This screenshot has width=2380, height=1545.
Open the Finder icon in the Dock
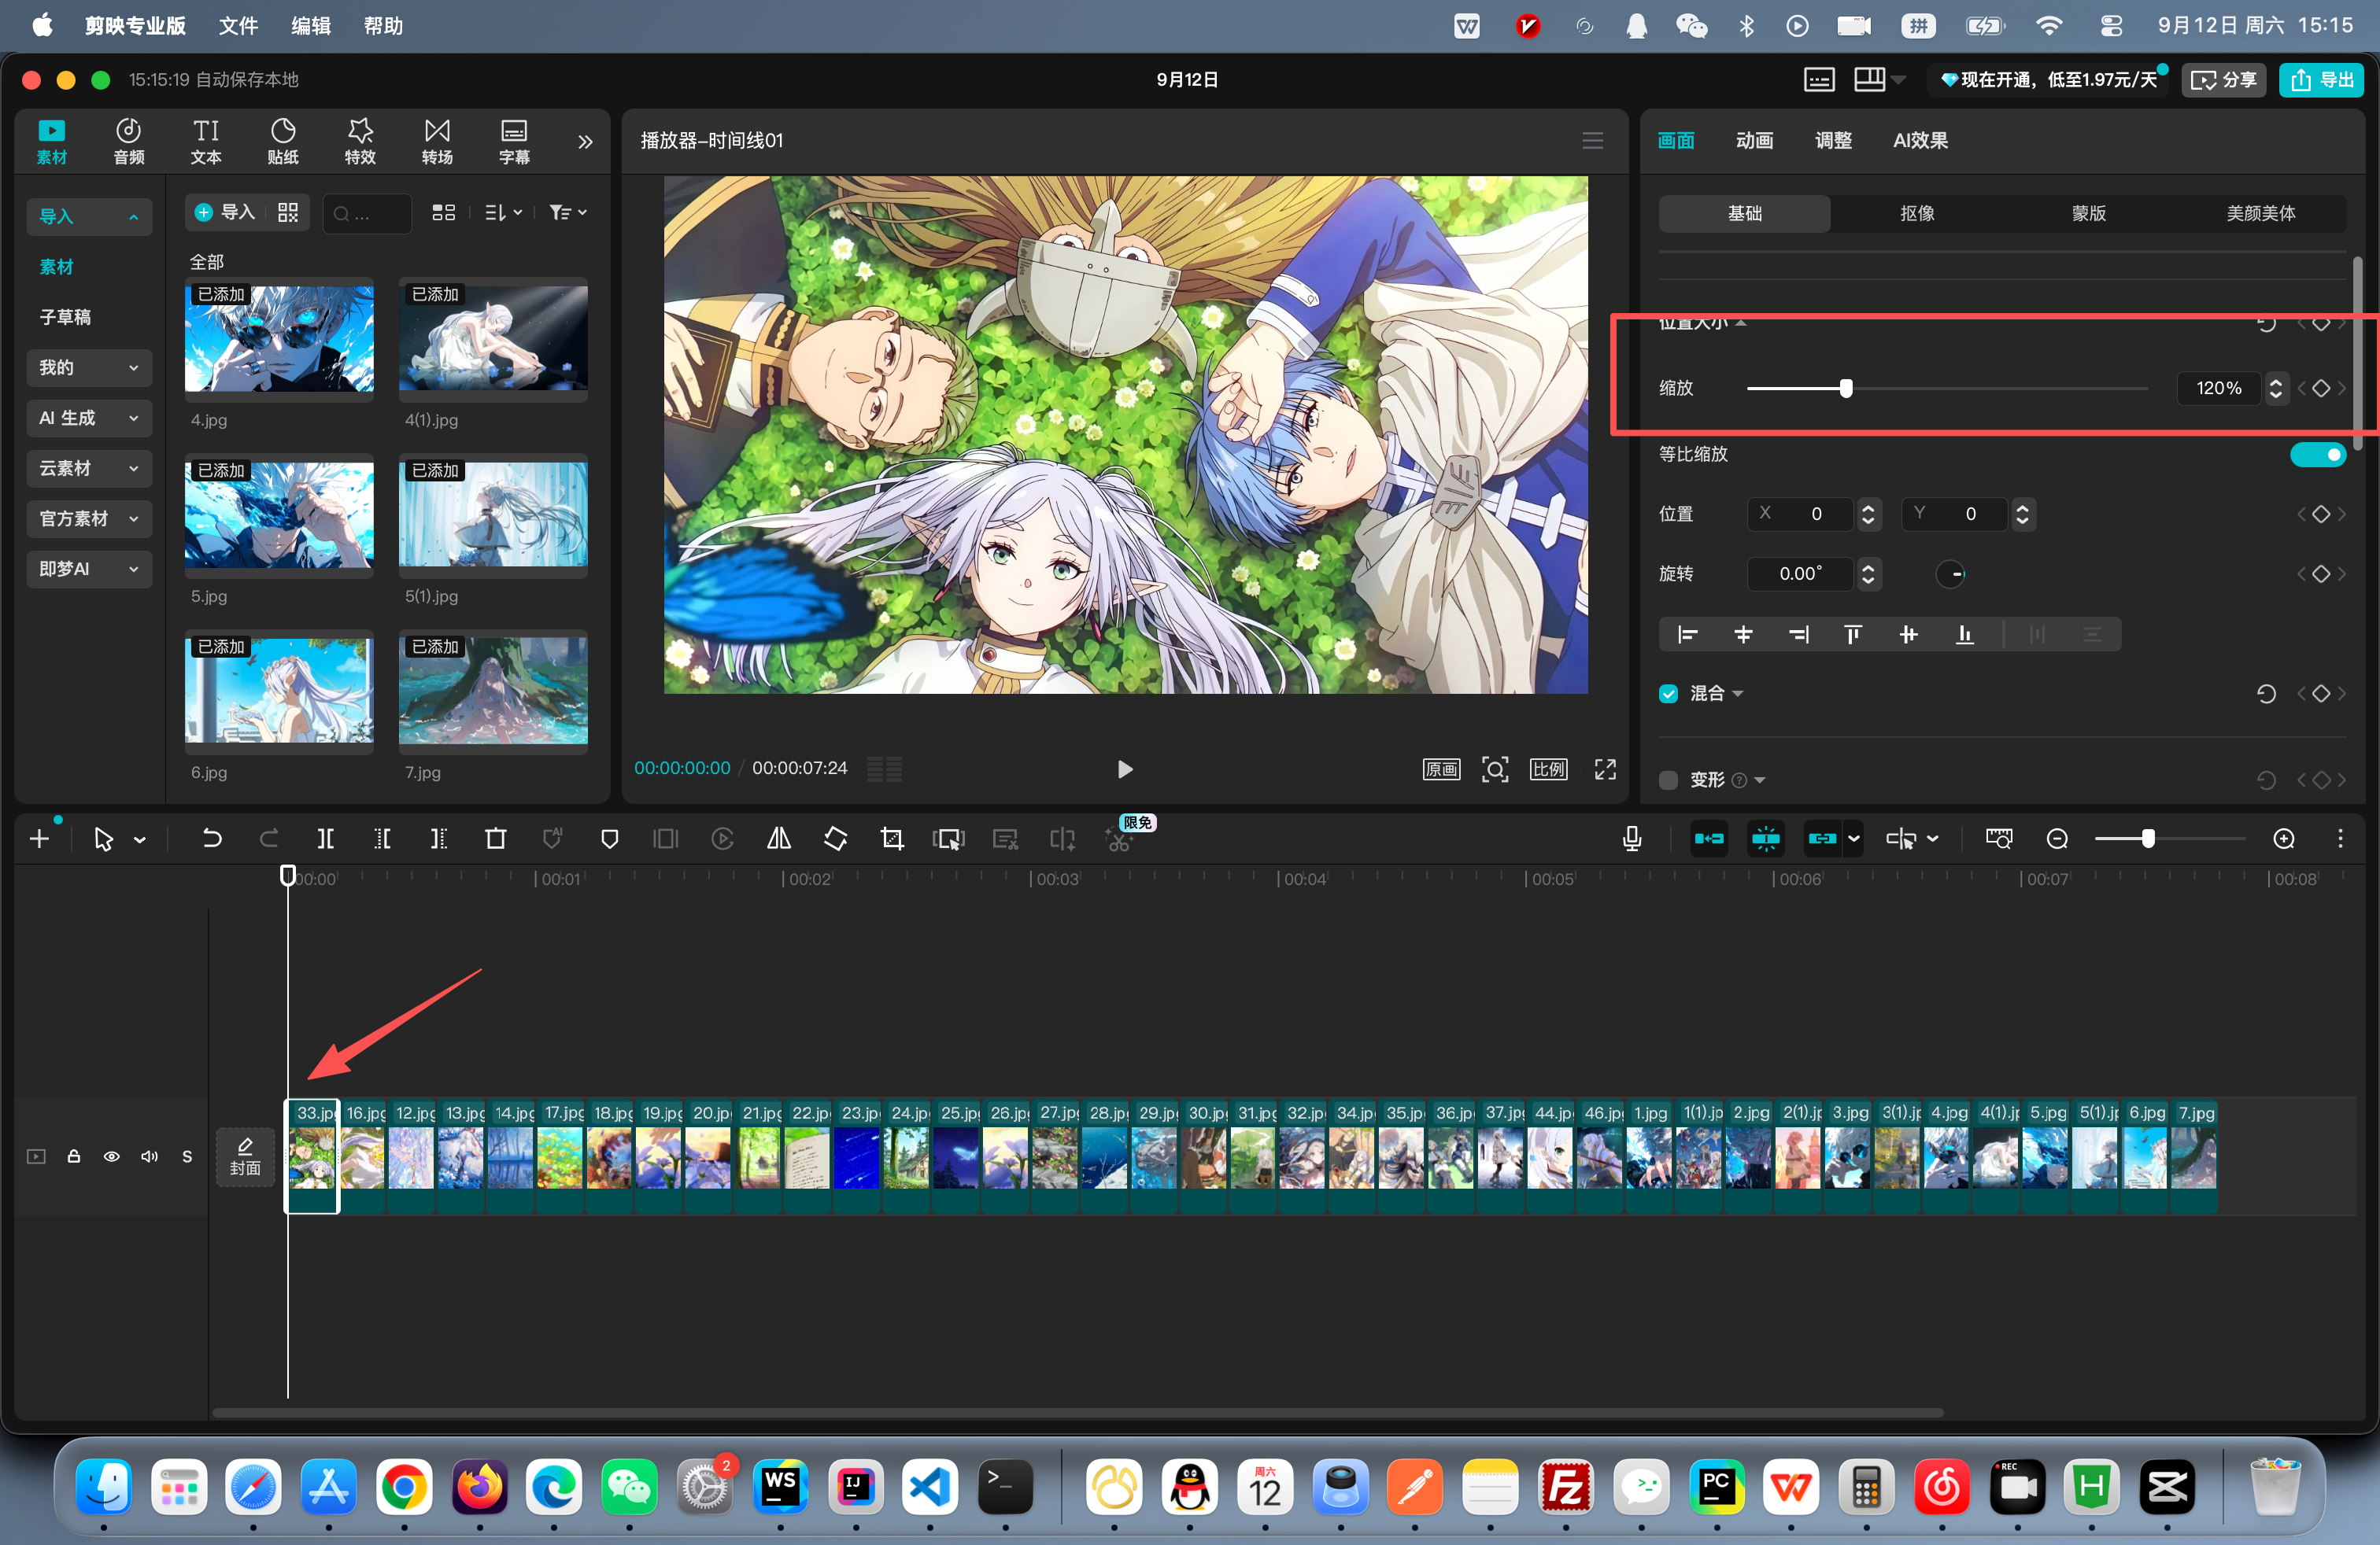[104, 1487]
